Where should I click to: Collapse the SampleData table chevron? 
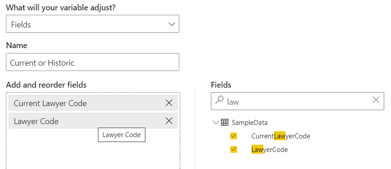[x=216, y=122]
